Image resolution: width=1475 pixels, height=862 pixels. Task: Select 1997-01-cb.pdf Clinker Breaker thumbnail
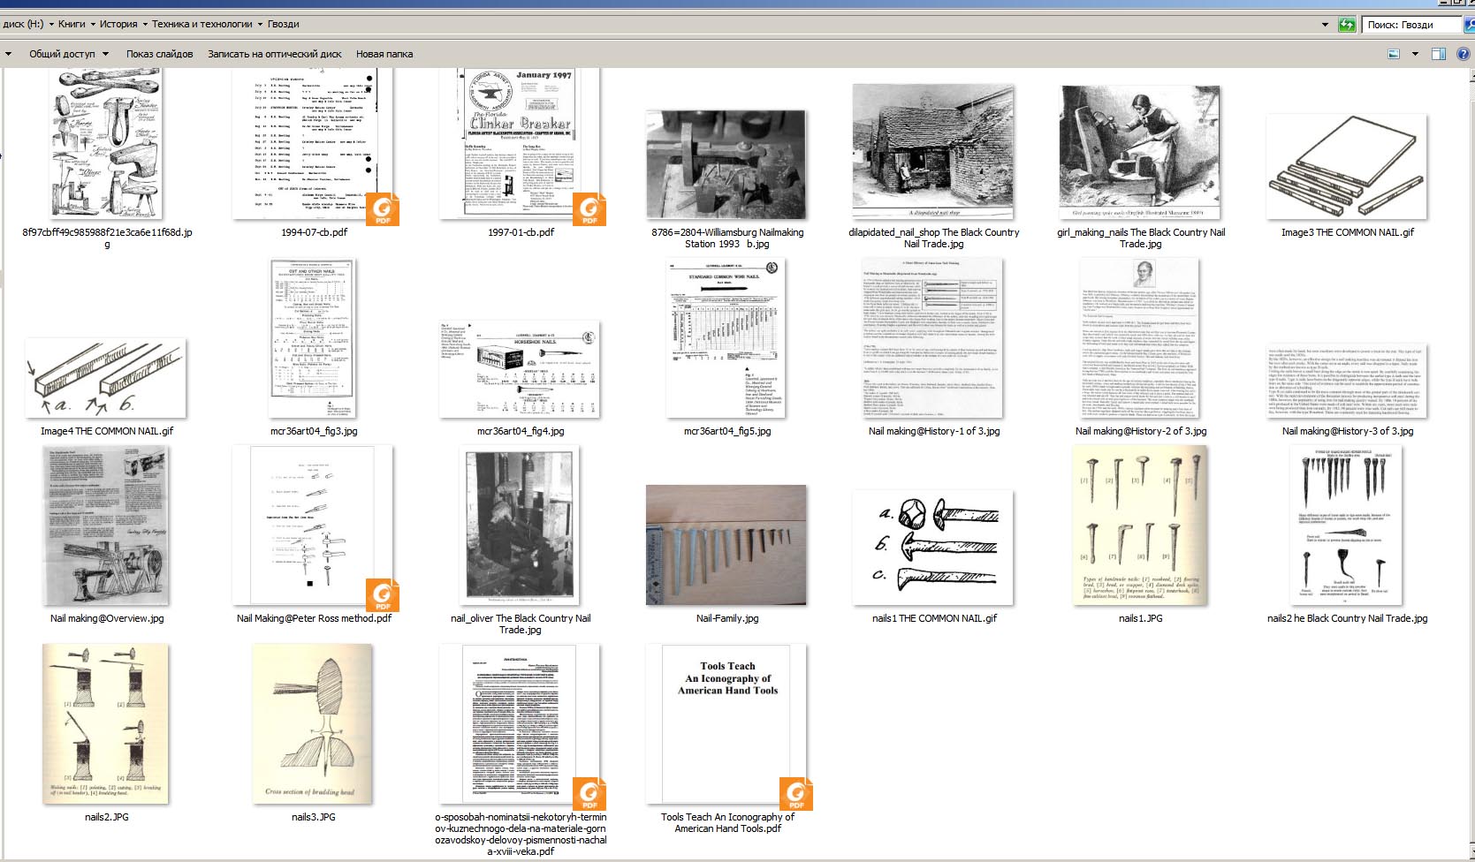point(521,144)
